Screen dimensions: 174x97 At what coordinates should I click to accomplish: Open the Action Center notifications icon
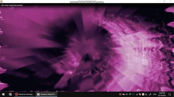(169, 94)
